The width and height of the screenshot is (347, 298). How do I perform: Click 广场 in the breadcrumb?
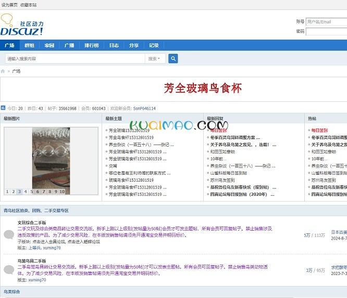[16, 71]
